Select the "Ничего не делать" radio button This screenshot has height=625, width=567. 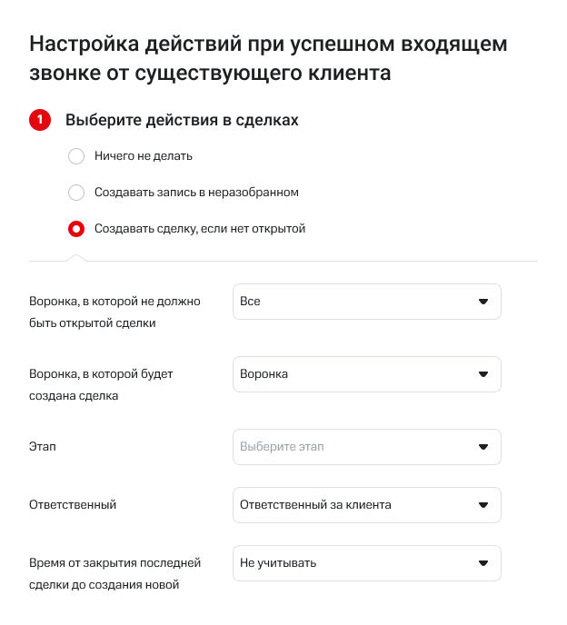pos(76,156)
